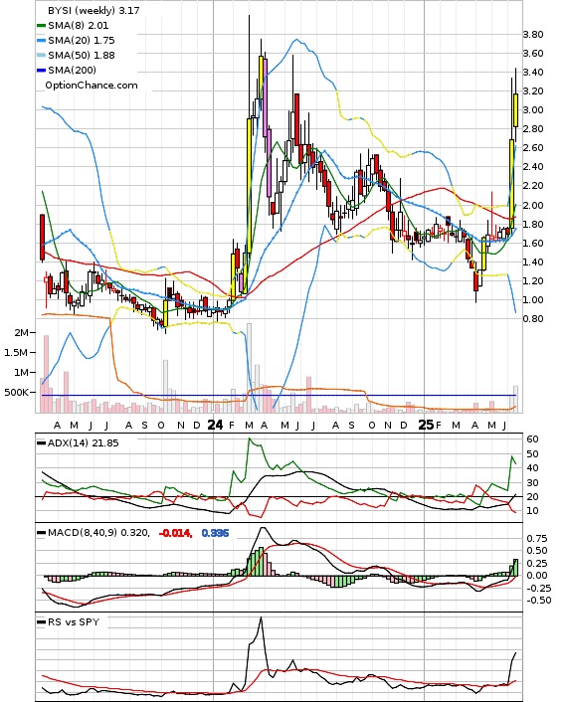Click the ADX 60 scale label
Image resolution: width=563 pixels, height=702 pixels.
pyautogui.click(x=532, y=439)
